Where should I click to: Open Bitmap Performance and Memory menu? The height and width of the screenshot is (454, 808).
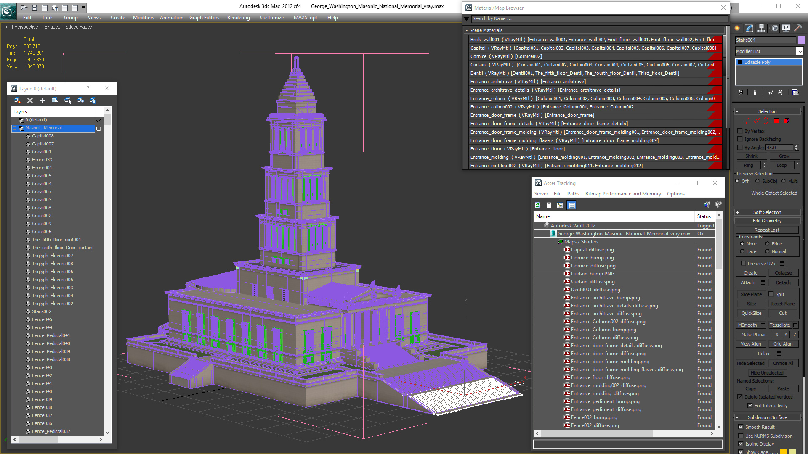[x=623, y=194]
